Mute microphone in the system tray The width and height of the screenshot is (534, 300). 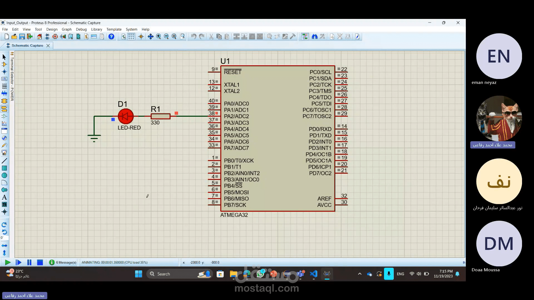point(389,274)
